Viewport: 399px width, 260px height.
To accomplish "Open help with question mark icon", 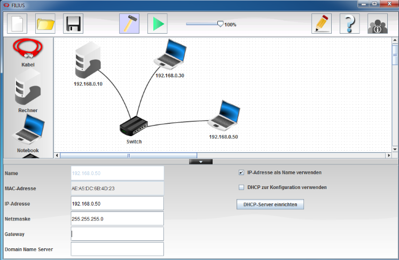I will (350, 23).
